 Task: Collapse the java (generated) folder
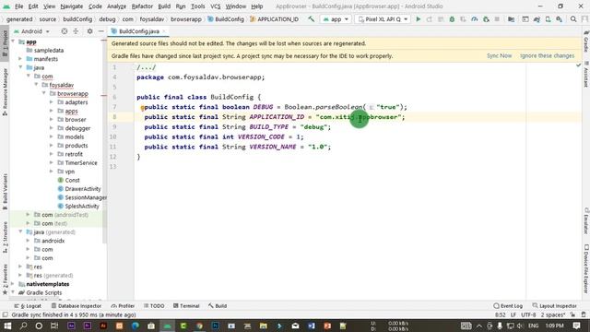(20, 231)
